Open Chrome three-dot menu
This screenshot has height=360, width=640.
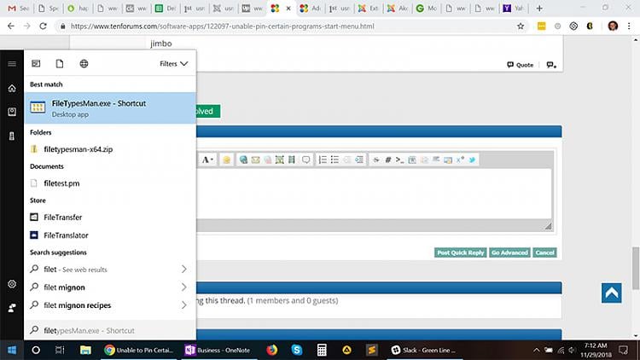[629, 26]
